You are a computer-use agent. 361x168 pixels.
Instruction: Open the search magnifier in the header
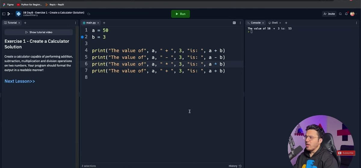pos(340,14)
